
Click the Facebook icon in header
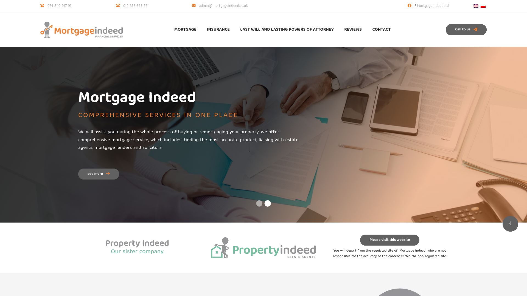pos(410,5)
